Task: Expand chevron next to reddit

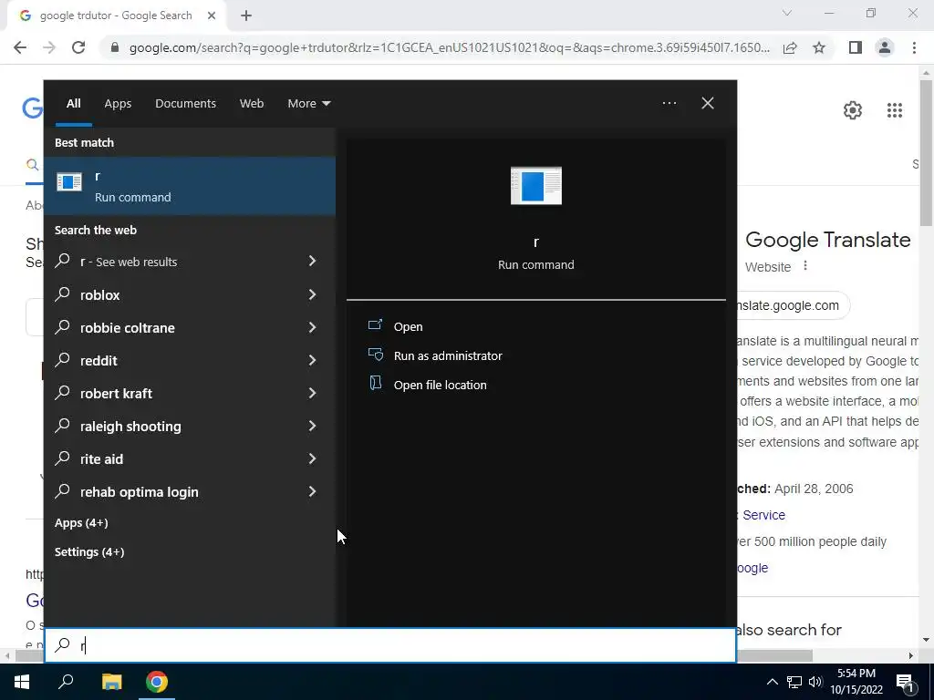Action: pos(312,359)
